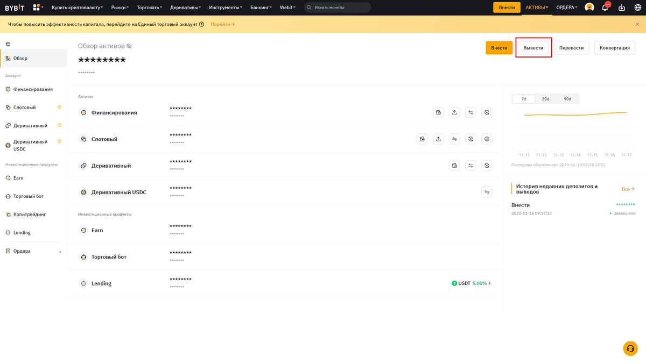Image resolution: width=646 pixels, height=364 pixels.
Task: Click the Конвертация button
Action: click(x=615, y=48)
